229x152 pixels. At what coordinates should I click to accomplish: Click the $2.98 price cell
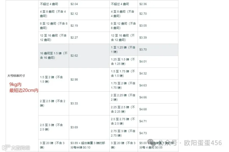click(89, 80)
